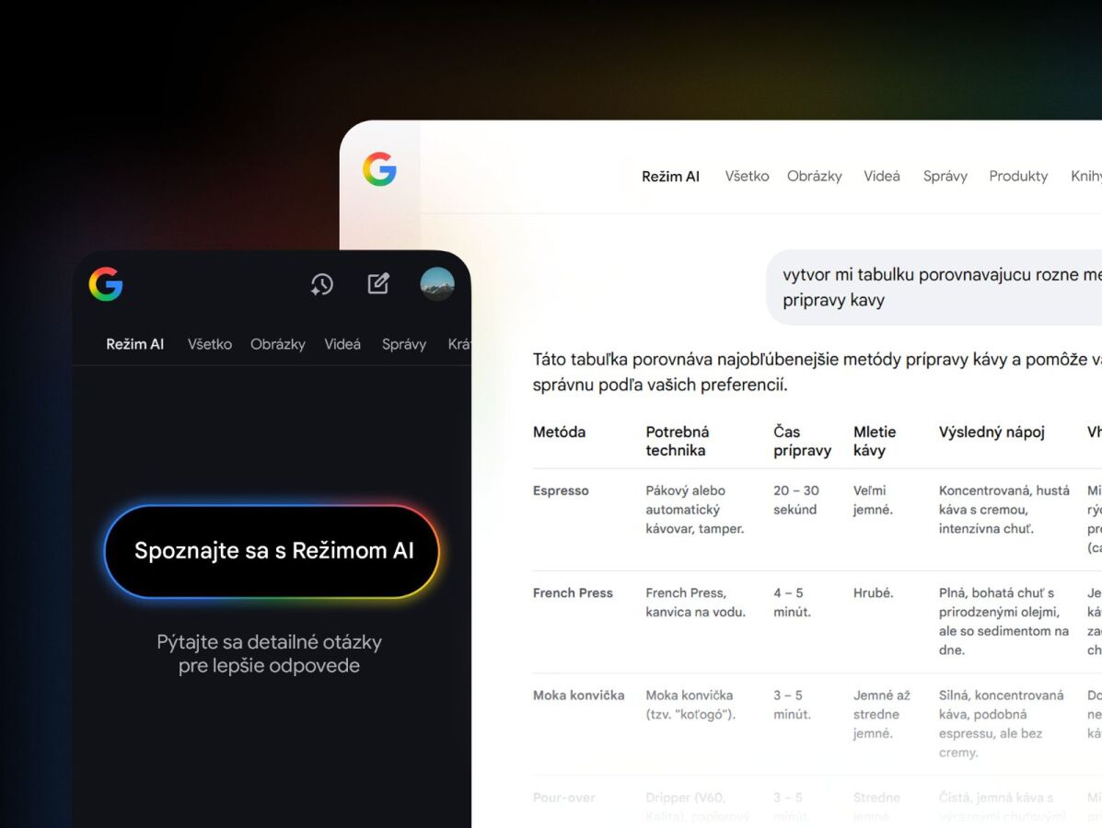
Task: Click the Mletie kávy column header
Action: point(875,441)
